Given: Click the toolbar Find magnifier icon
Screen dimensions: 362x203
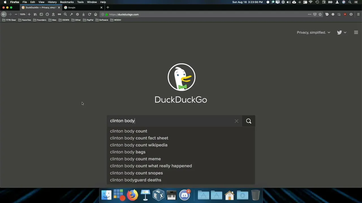Looking at the screenshot, I should (x=65, y=14).
